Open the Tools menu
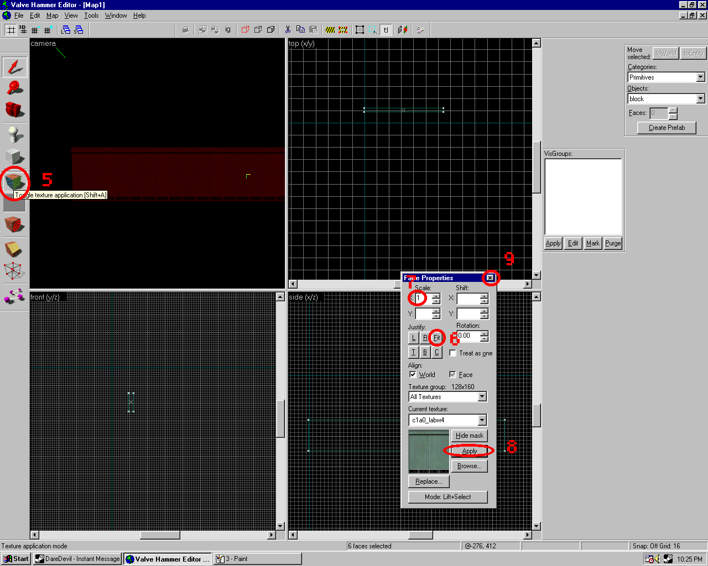 coord(91,15)
